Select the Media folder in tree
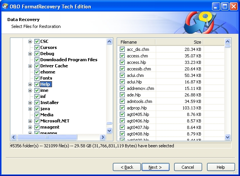The height and width of the screenshot is (176, 240). (47, 115)
